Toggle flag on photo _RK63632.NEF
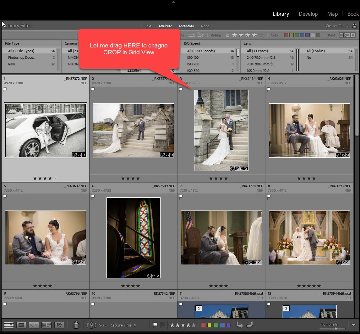The image size is (360, 334). click(5, 197)
